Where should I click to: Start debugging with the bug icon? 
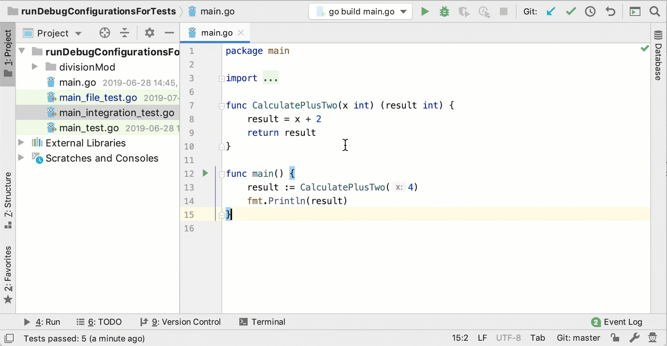coord(444,11)
